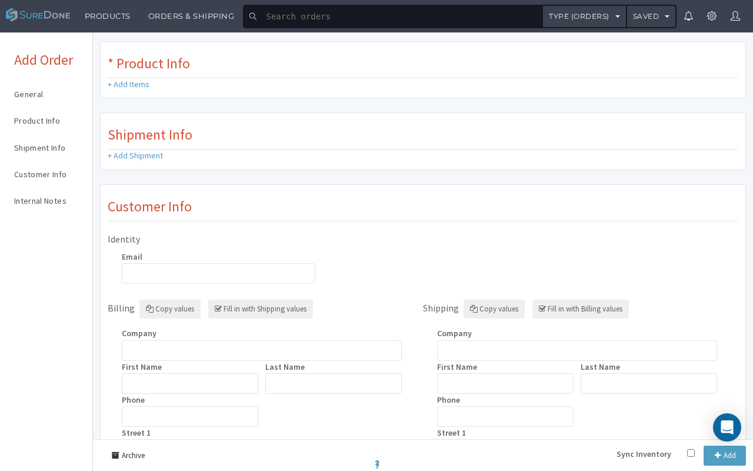Focus the Billing Company field
Screen dimensions: 753x471
click(x=262, y=350)
